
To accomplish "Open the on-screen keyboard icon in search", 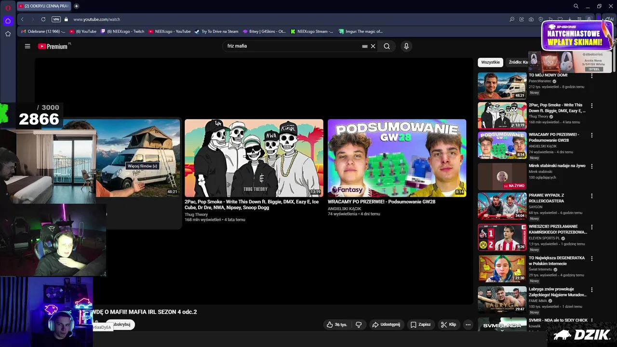I will click(x=365, y=46).
